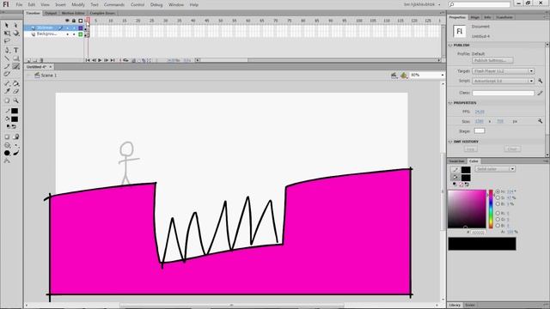Toggle outline square of Background layer
This screenshot has width=550, height=309.
pyautogui.click(x=80, y=34)
